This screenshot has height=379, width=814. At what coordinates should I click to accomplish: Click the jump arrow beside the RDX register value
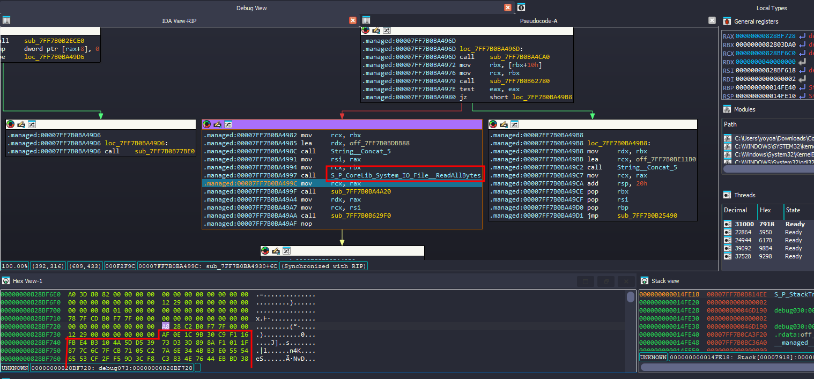[802, 62]
